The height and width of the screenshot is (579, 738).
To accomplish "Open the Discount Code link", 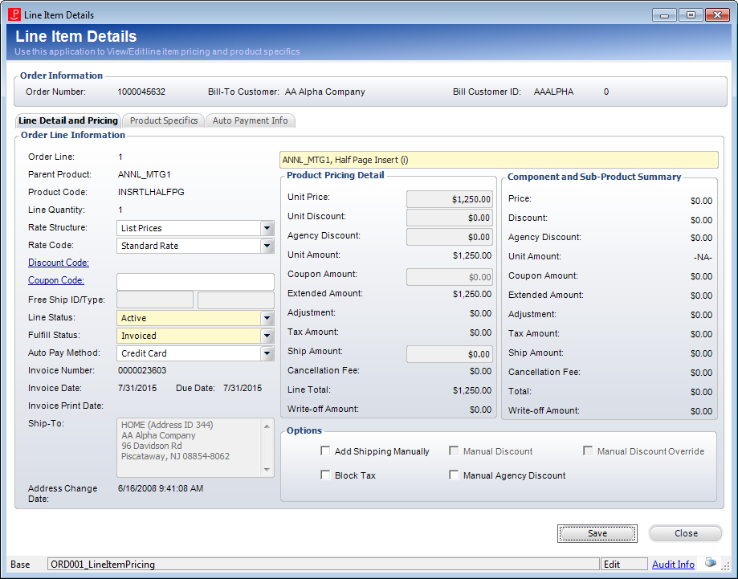I will [x=59, y=263].
